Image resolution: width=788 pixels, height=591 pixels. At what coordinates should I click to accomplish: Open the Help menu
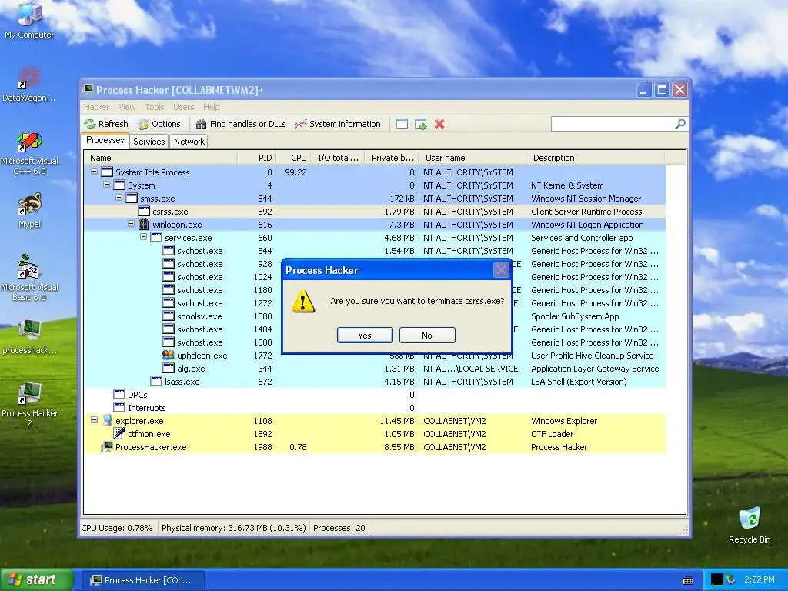click(x=211, y=107)
